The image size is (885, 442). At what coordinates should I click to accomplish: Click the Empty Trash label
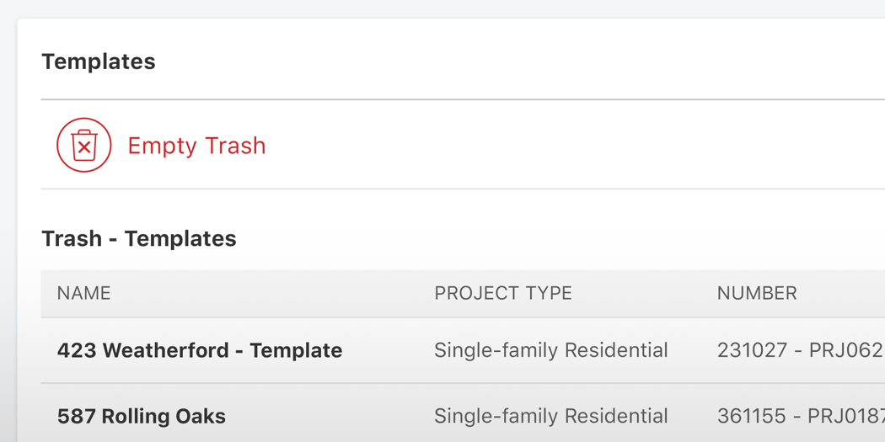tap(196, 146)
